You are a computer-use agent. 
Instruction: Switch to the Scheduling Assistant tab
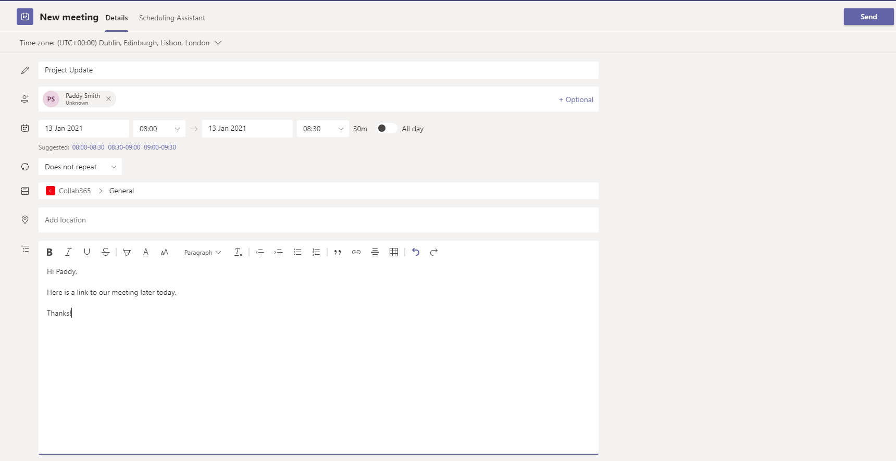click(172, 18)
